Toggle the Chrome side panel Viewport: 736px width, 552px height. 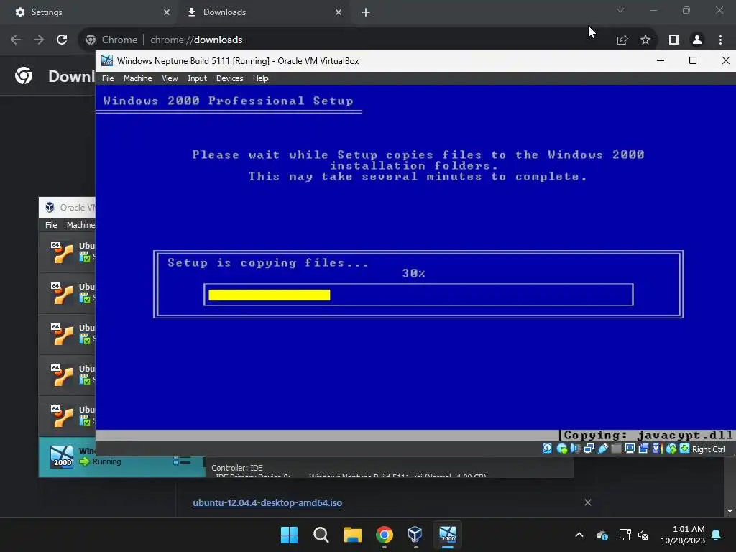[674, 40]
